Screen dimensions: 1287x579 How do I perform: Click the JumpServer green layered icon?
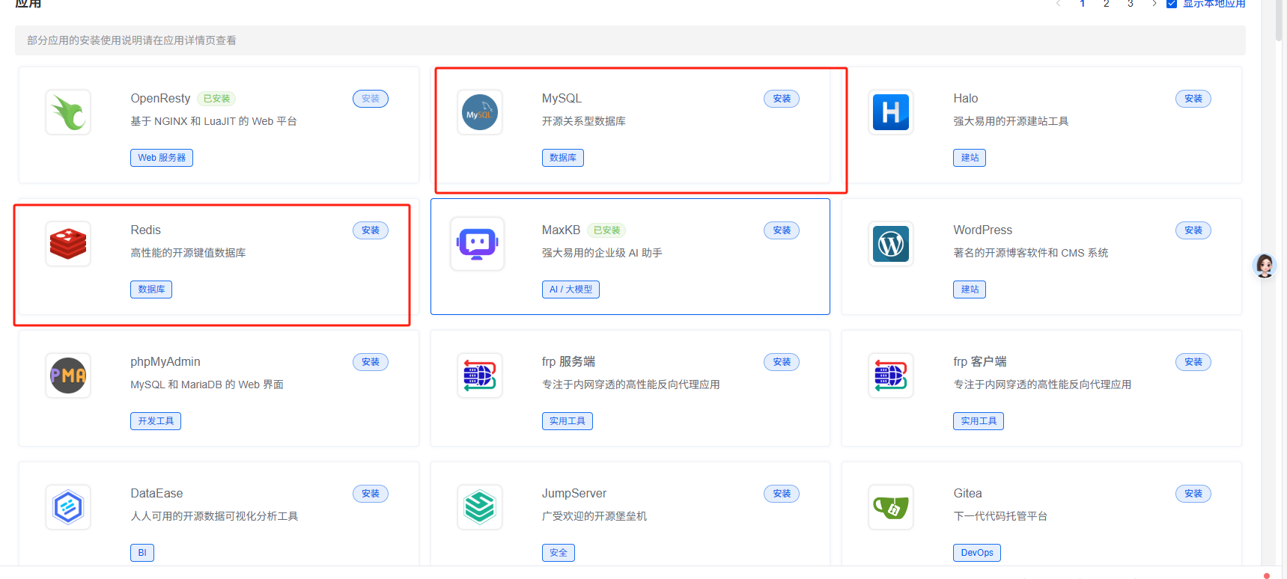(x=480, y=507)
